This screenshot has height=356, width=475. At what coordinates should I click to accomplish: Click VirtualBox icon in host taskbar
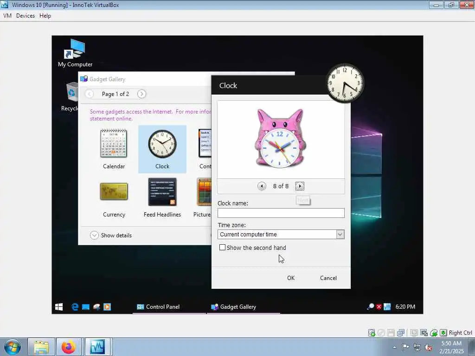point(97,347)
